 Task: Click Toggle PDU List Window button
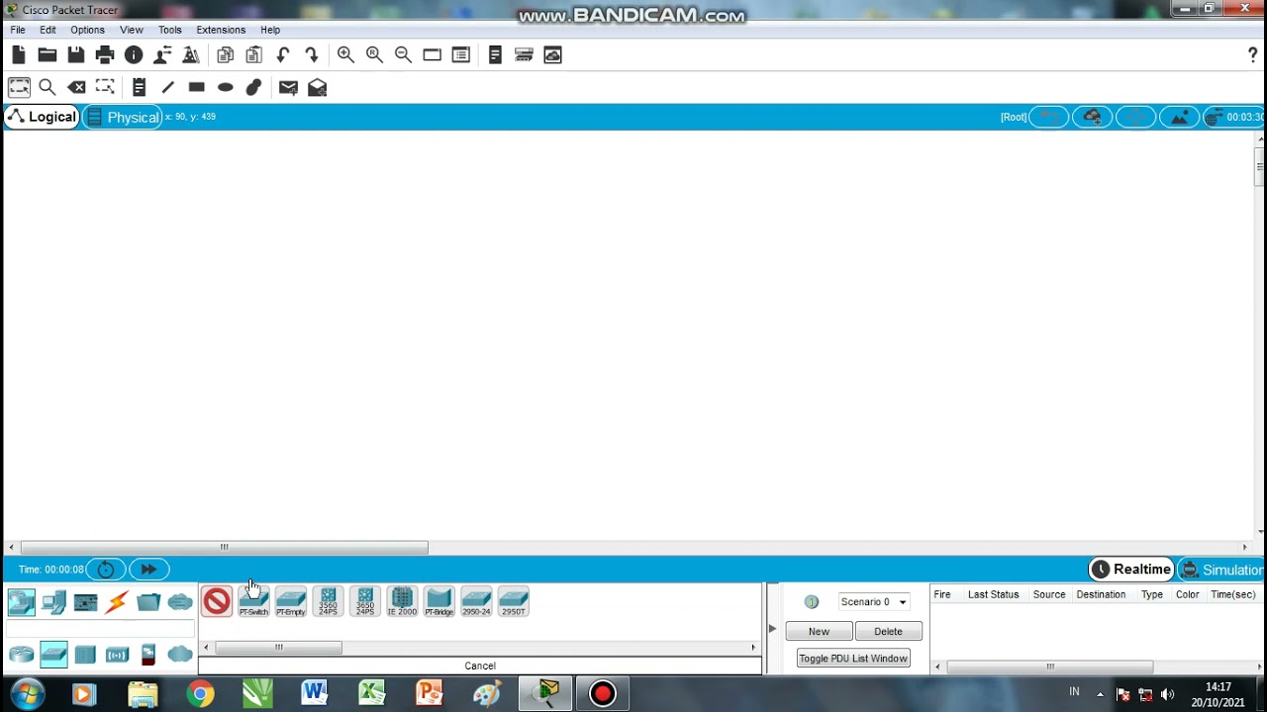pyautogui.click(x=853, y=659)
